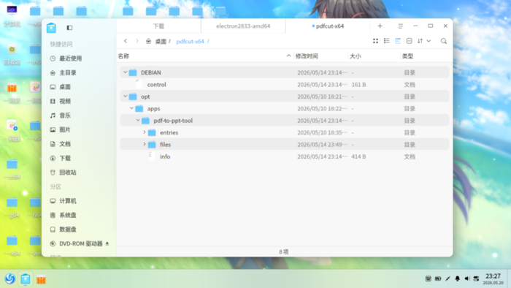Click the 视频 film icon

coord(53,101)
